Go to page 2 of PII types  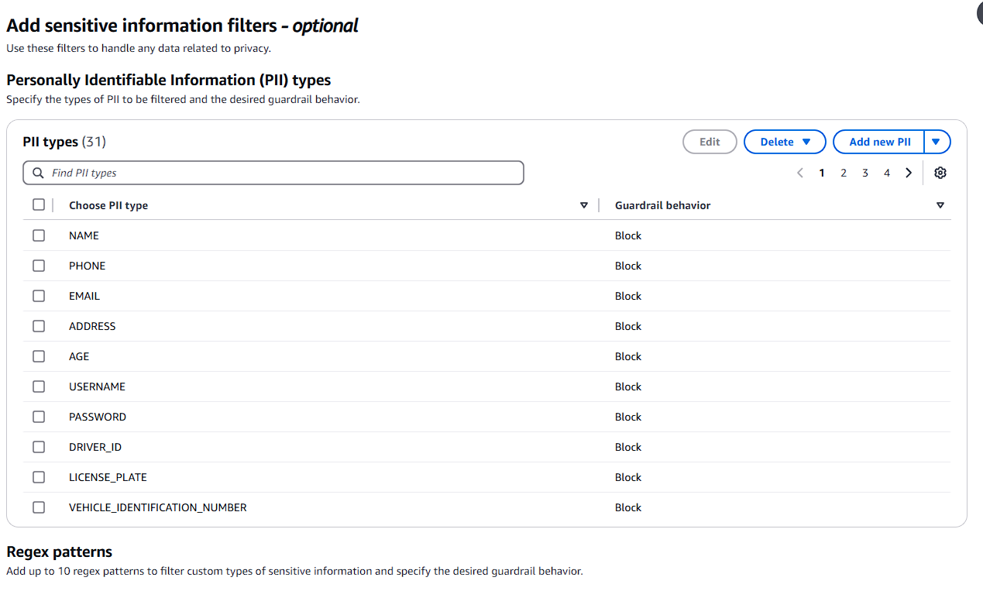[x=844, y=173]
